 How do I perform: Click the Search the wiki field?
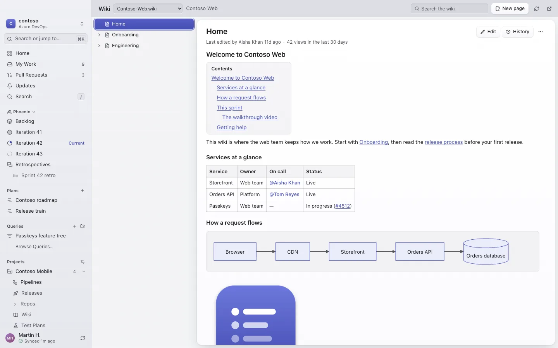tap(449, 9)
